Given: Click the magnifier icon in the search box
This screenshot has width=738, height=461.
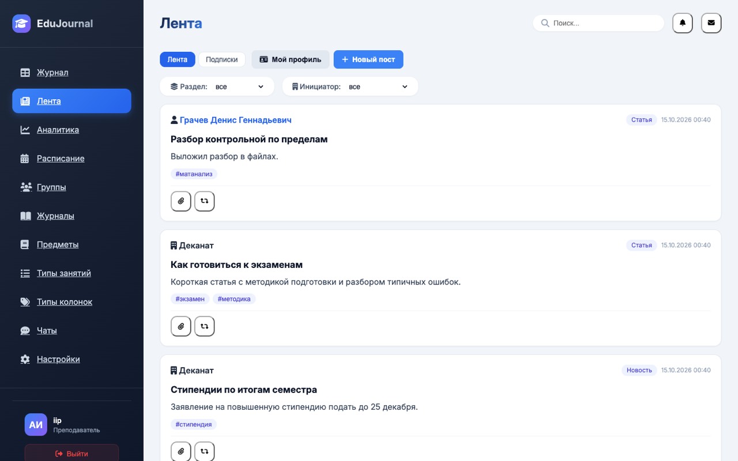Looking at the screenshot, I should click(545, 23).
